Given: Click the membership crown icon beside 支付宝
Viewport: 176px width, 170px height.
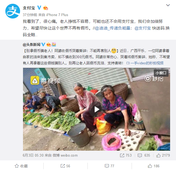Looking at the screenshot, I should (45, 8).
